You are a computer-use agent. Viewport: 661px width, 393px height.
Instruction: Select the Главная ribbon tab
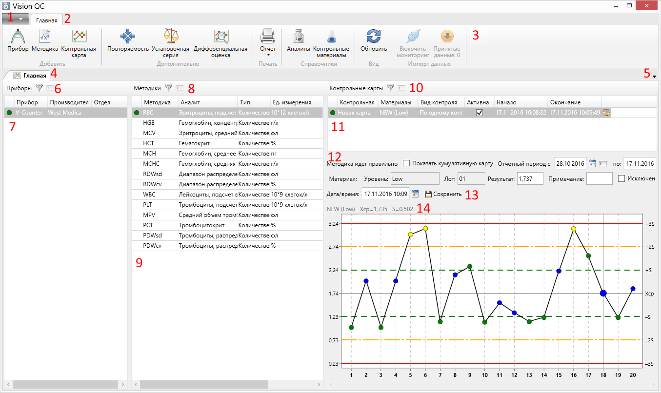pos(47,20)
